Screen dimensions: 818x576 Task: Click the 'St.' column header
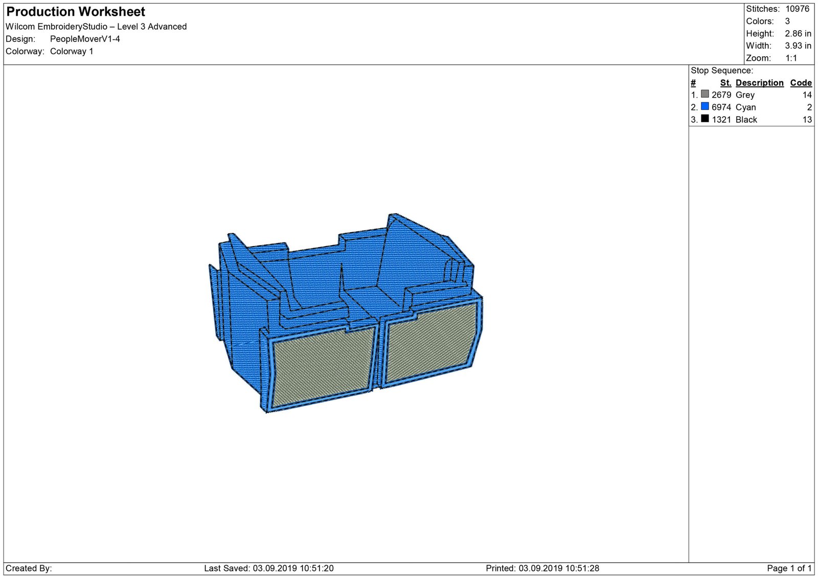726,83
